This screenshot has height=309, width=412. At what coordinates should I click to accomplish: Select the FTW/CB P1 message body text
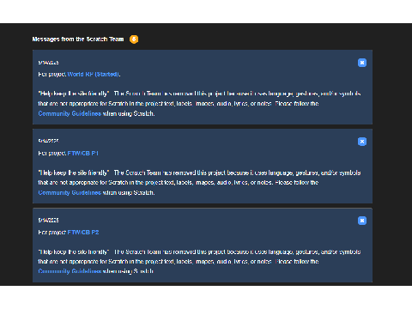pyautogui.click(x=199, y=183)
